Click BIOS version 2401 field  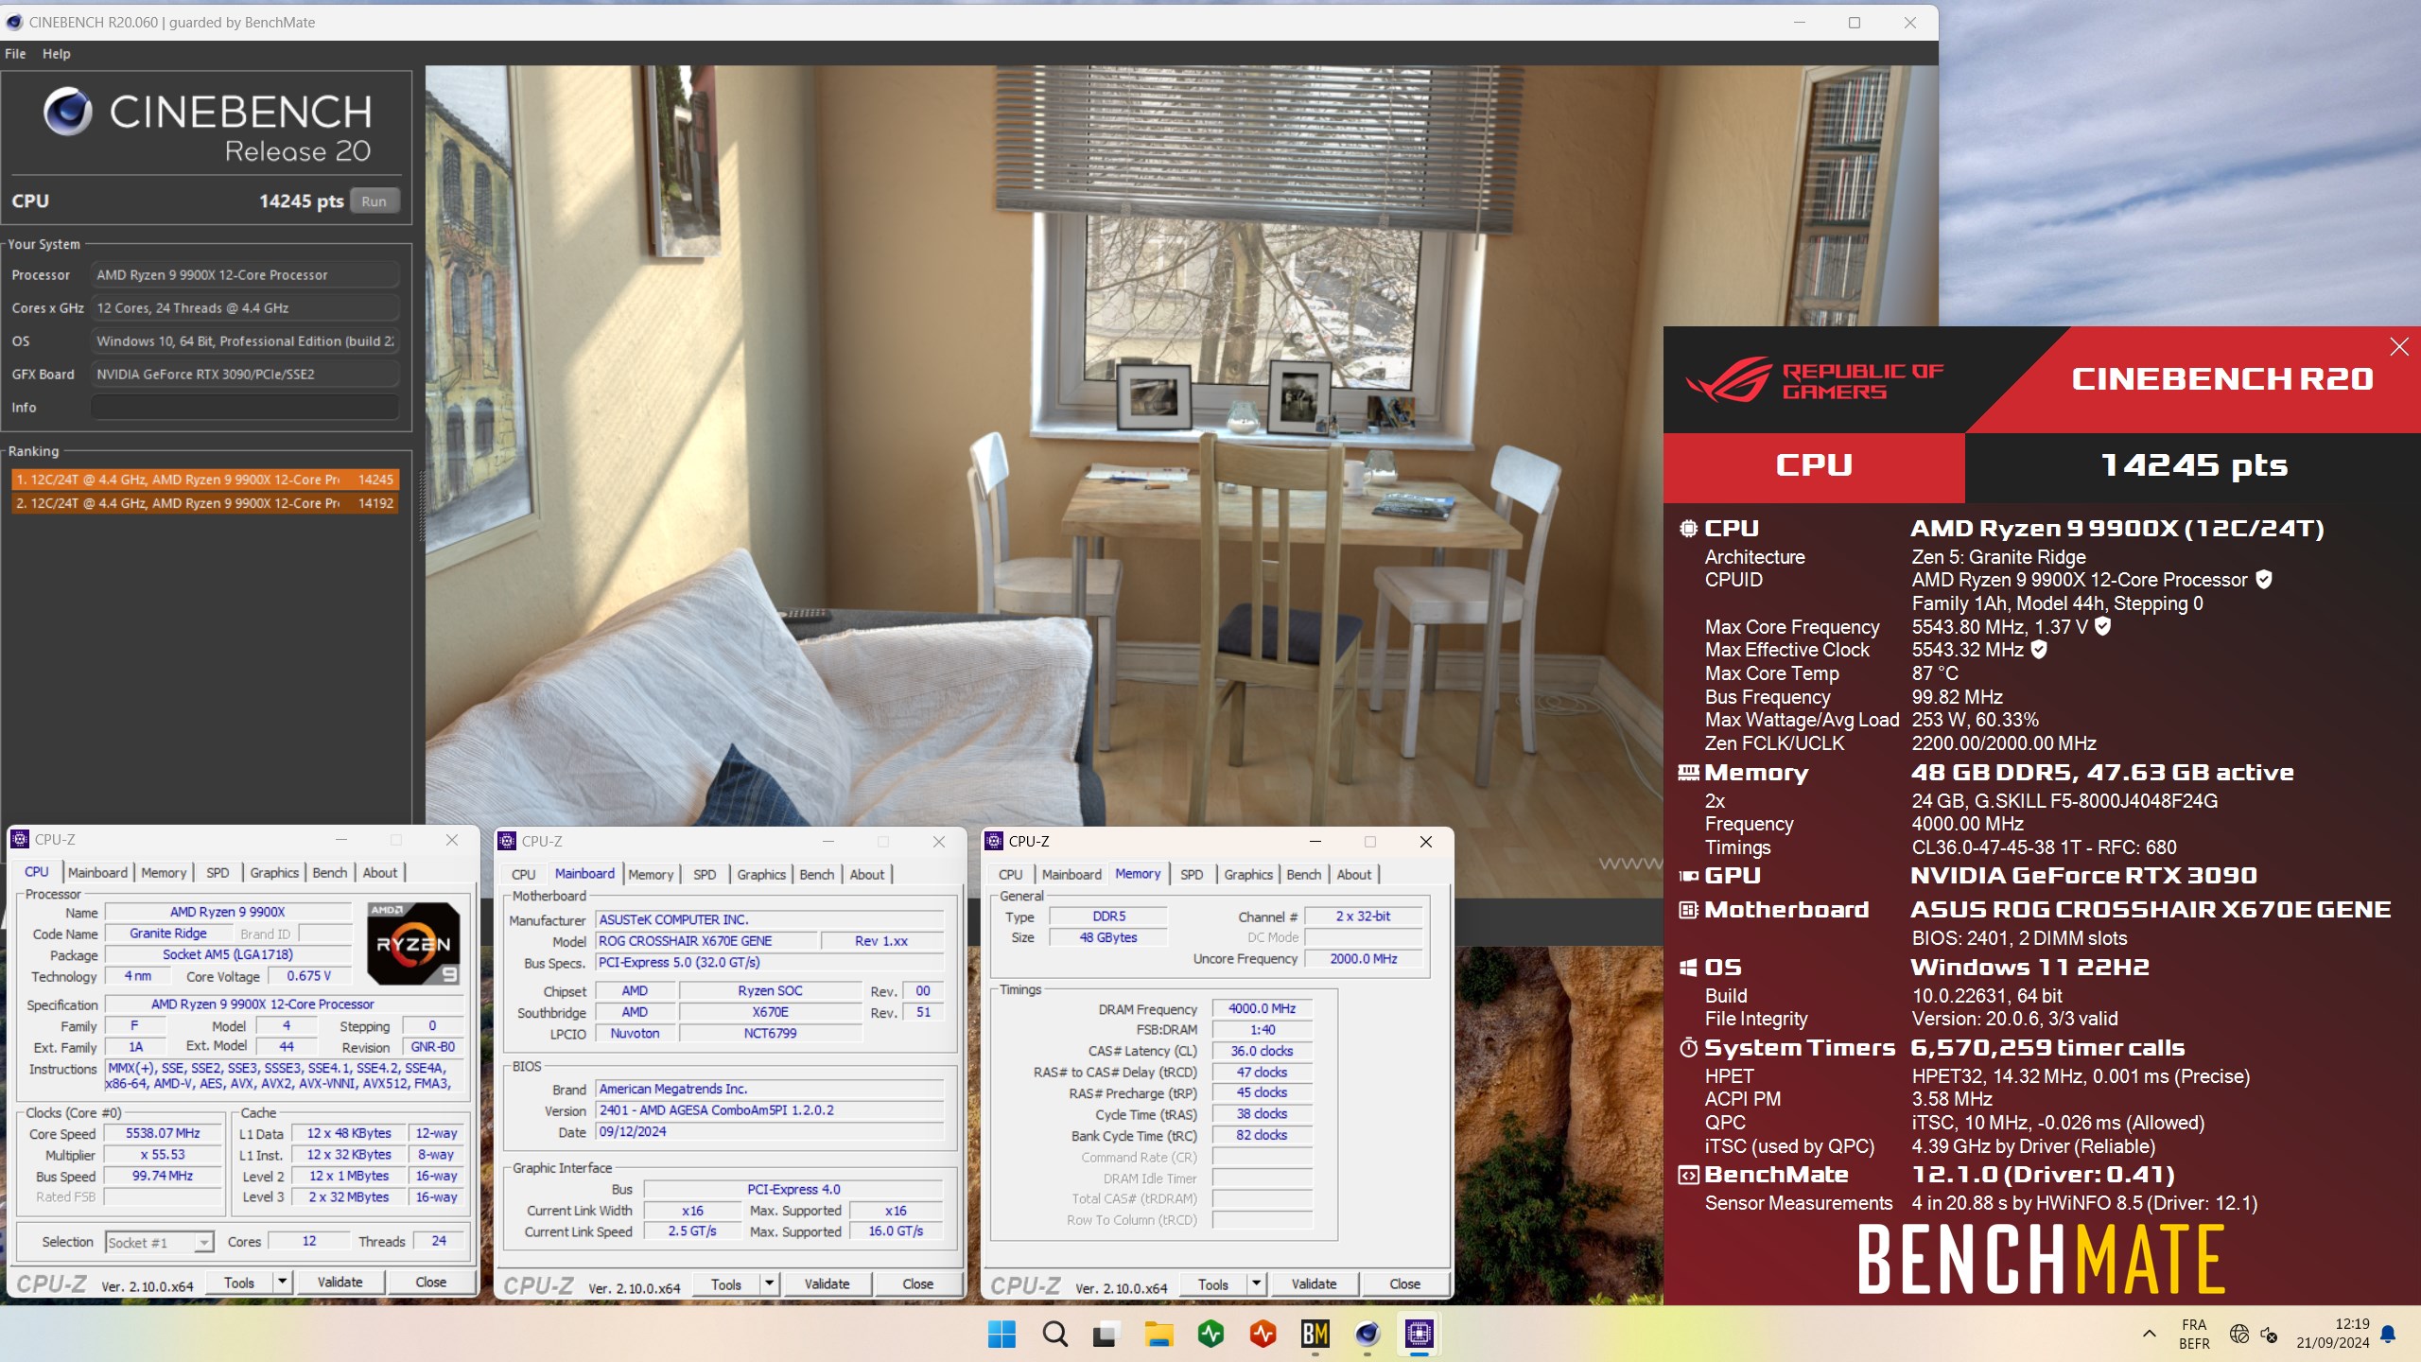tap(769, 1110)
